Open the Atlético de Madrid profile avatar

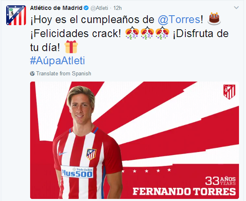pyautogui.click(x=16, y=15)
